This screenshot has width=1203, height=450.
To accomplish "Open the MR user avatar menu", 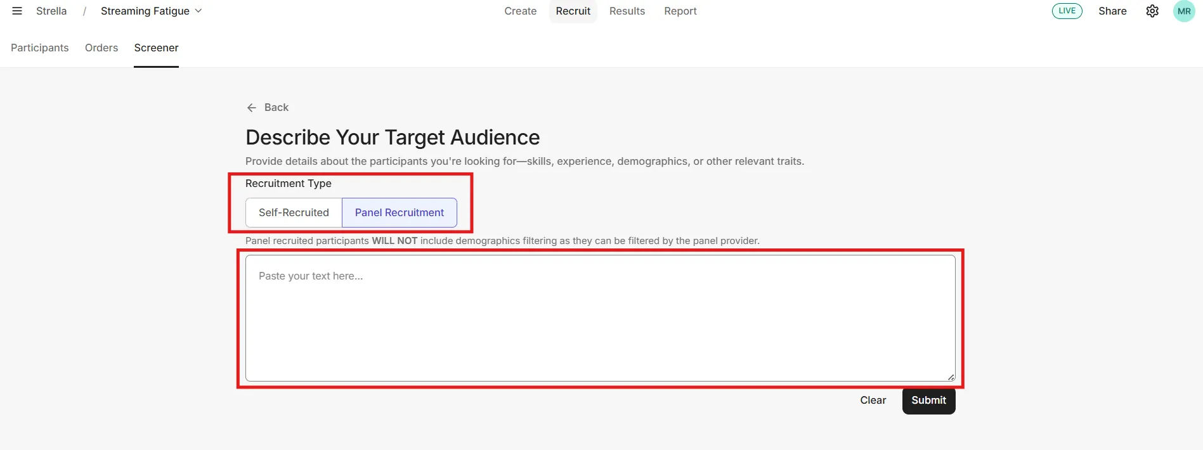I will (x=1184, y=11).
